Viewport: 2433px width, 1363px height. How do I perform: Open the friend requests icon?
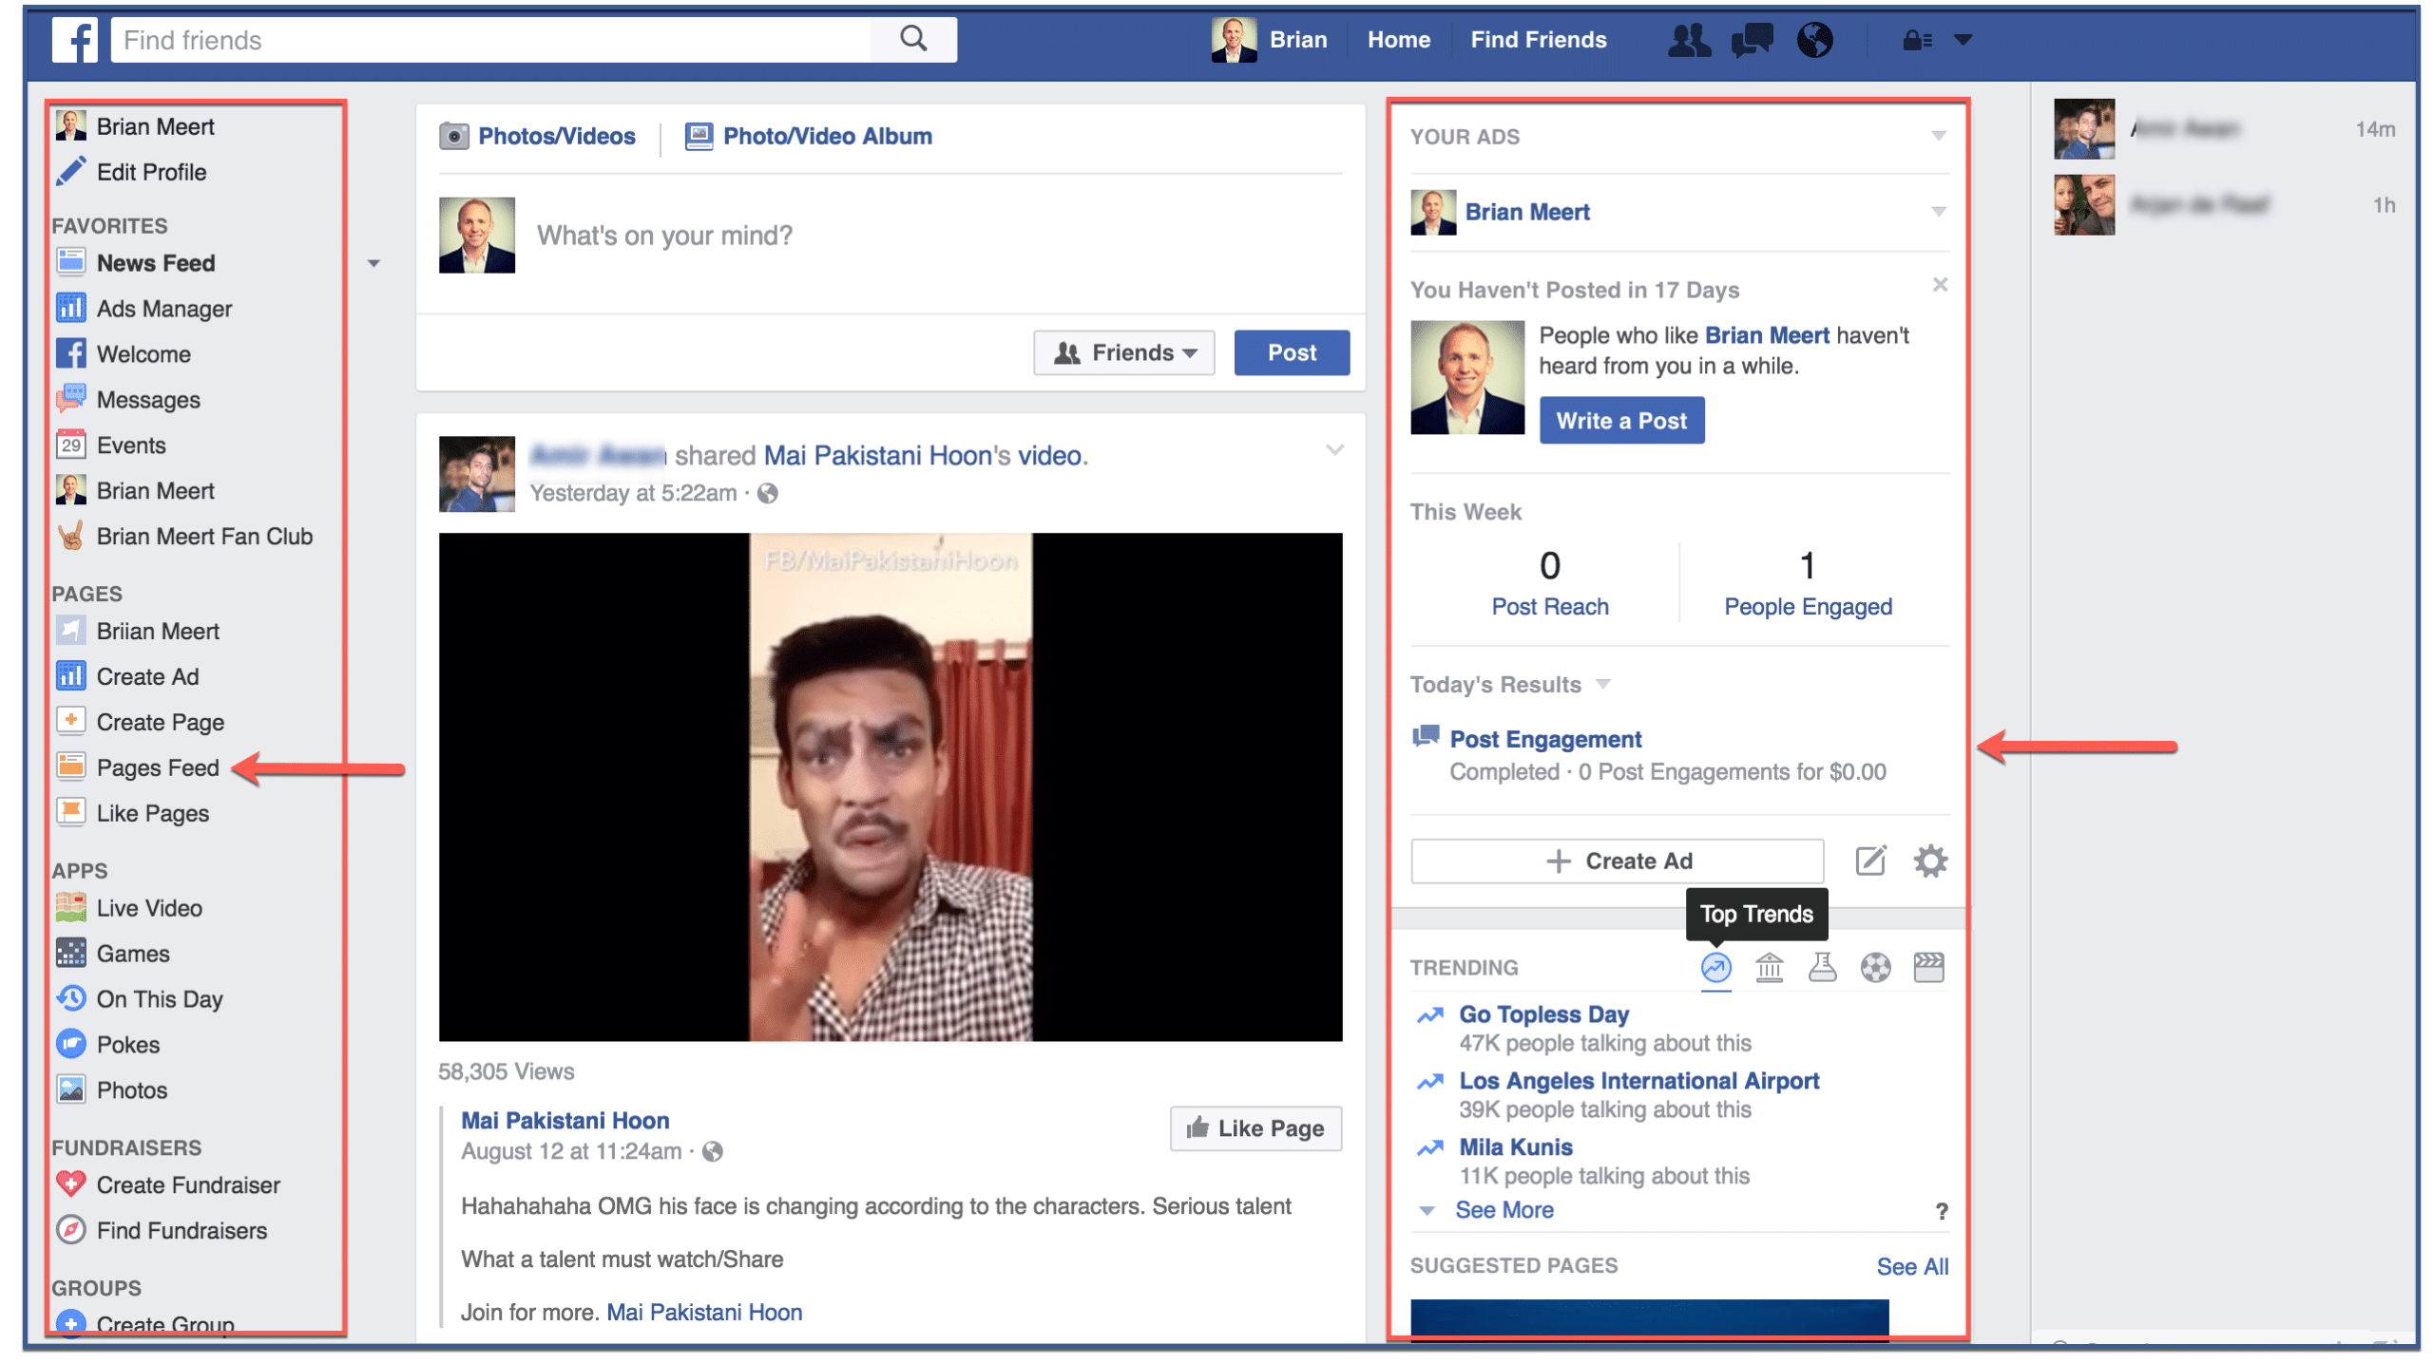tap(1689, 40)
